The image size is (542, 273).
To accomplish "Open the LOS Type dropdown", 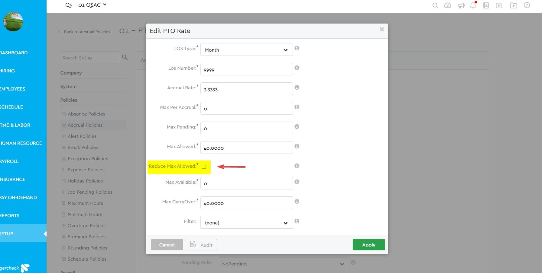I will [246, 50].
